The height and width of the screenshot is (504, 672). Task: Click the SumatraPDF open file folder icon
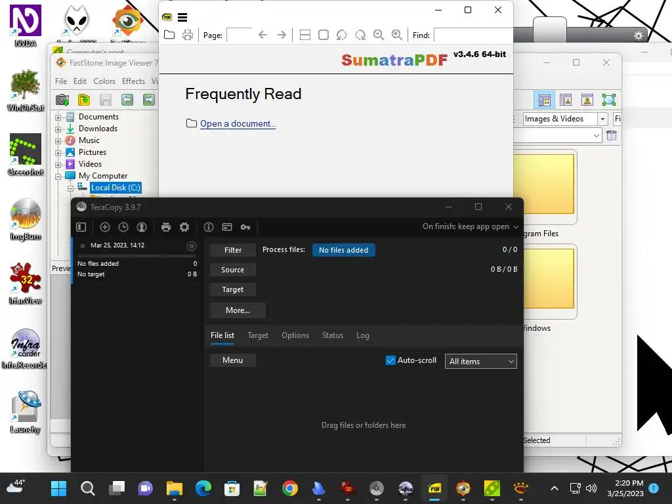coord(169,35)
